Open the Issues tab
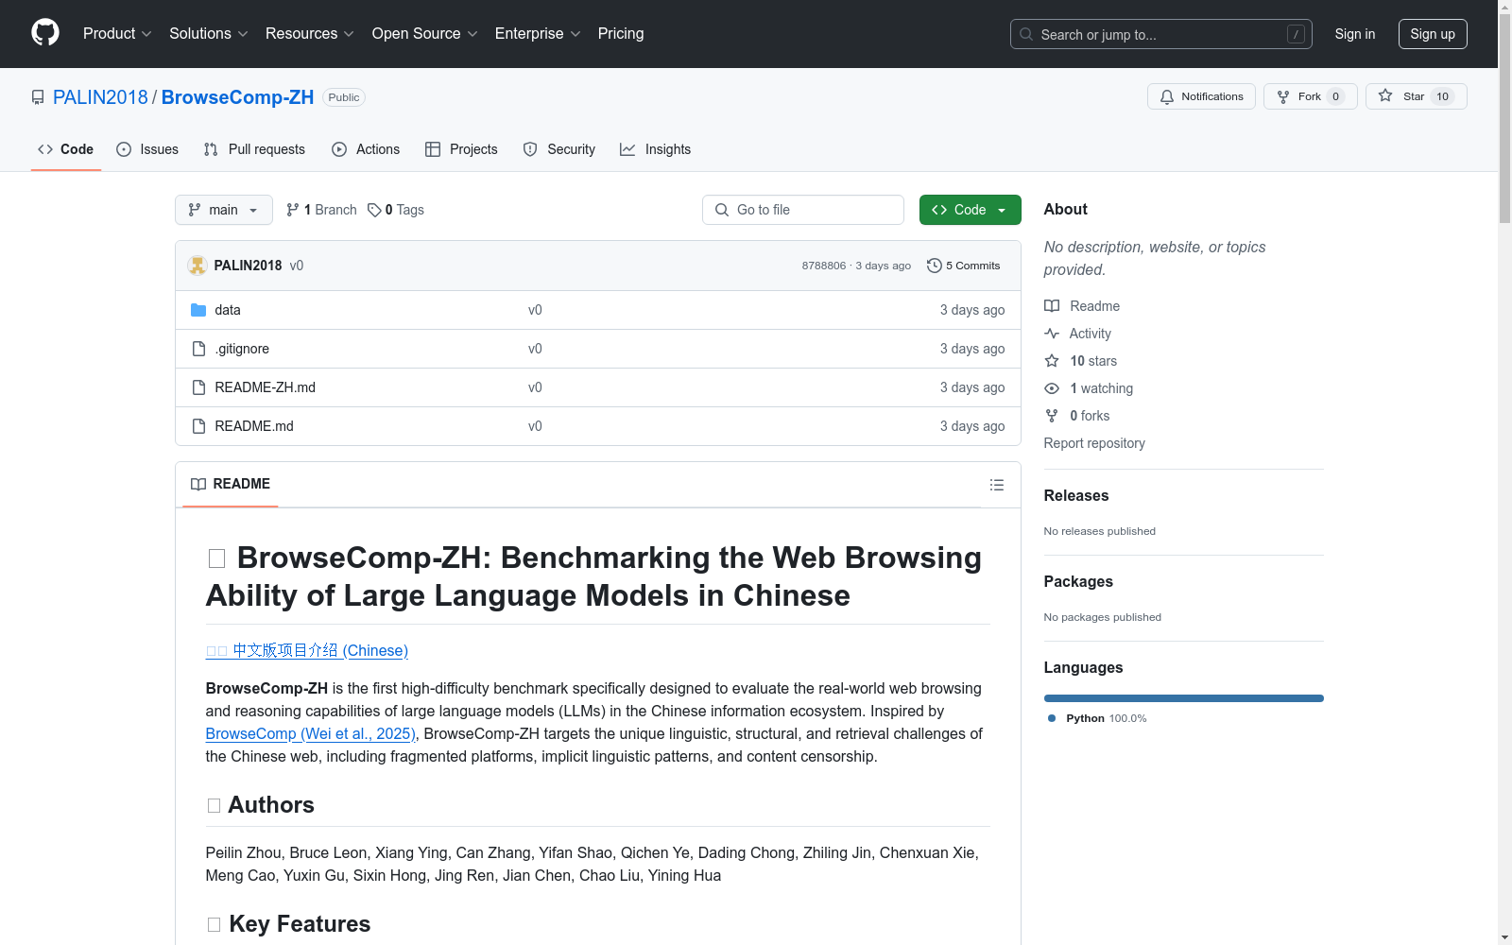The height and width of the screenshot is (945, 1512). 147,149
